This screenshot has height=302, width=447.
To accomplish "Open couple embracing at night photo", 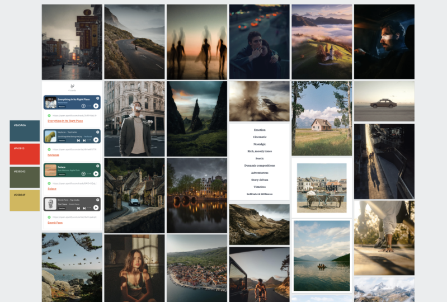I will (x=259, y=41).
